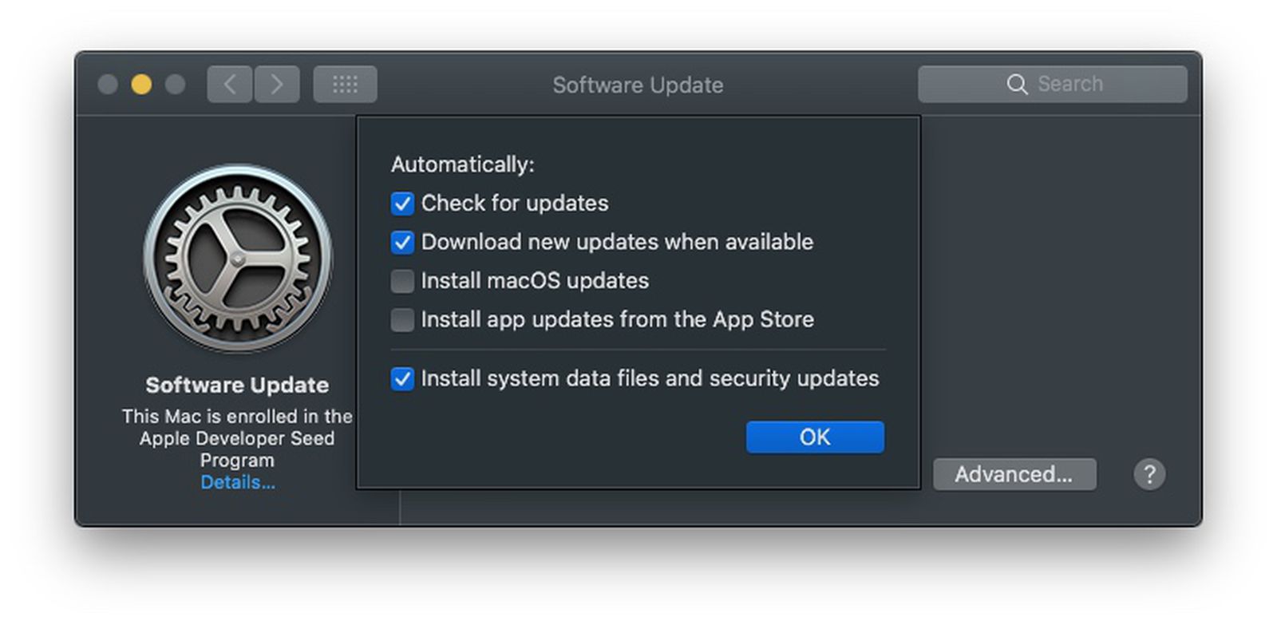This screenshot has width=1277, height=625.
Task: Open the Advanced... options
Action: 1014,474
